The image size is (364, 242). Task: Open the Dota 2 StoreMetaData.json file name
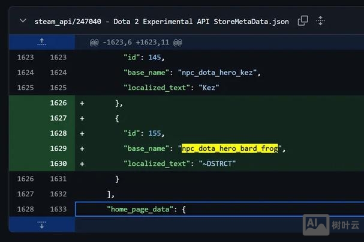click(x=161, y=22)
